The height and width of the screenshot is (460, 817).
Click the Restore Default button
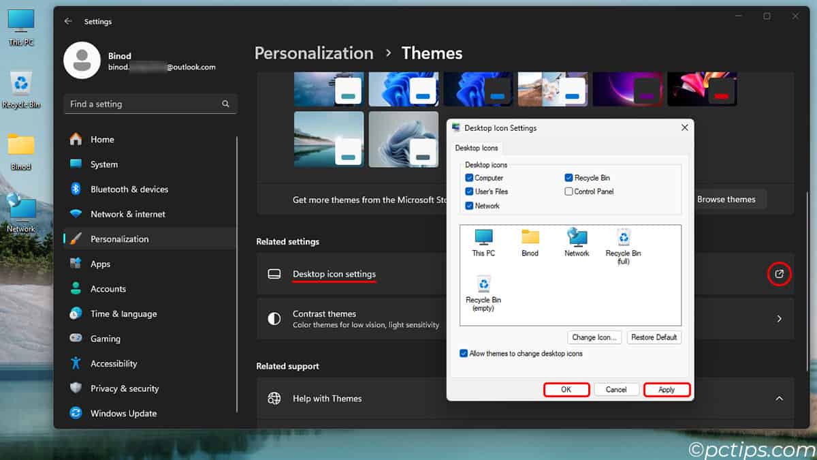click(x=654, y=337)
